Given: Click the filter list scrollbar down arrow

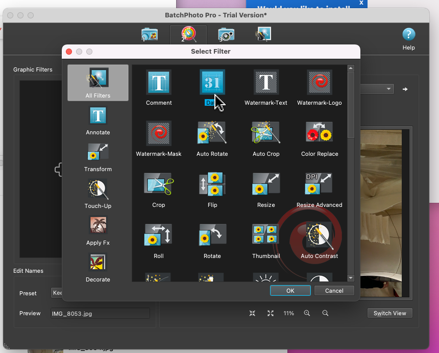Looking at the screenshot, I should pos(351,278).
